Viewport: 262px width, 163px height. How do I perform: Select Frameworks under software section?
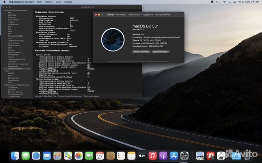point(13,87)
